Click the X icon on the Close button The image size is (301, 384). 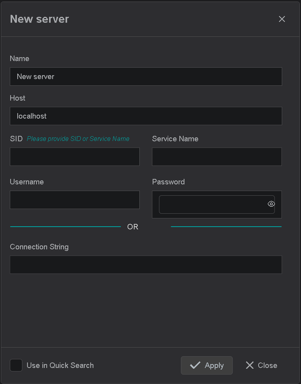coord(250,365)
